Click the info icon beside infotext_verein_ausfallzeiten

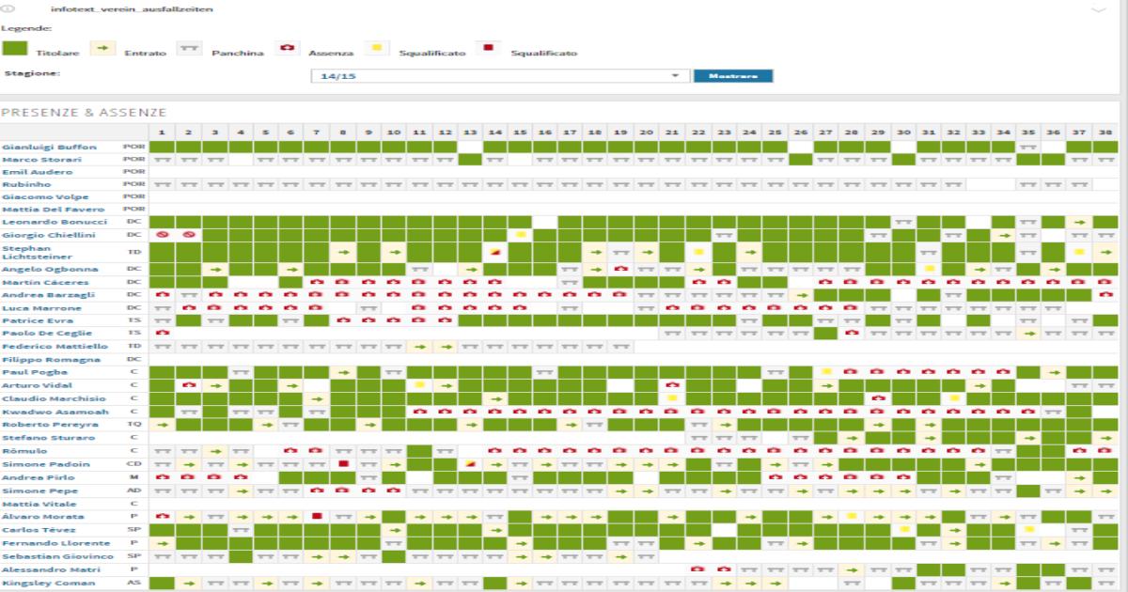click(x=10, y=8)
